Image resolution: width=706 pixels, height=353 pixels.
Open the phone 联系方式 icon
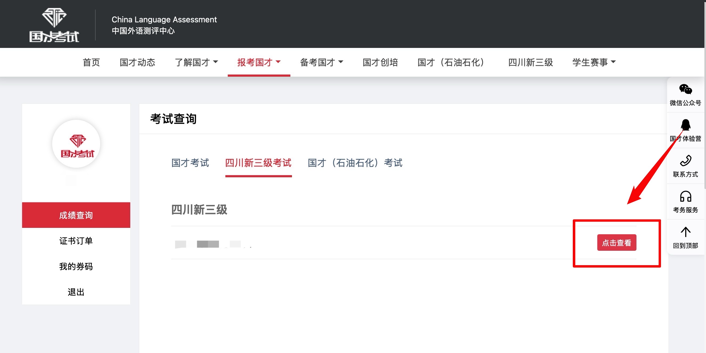[685, 161]
